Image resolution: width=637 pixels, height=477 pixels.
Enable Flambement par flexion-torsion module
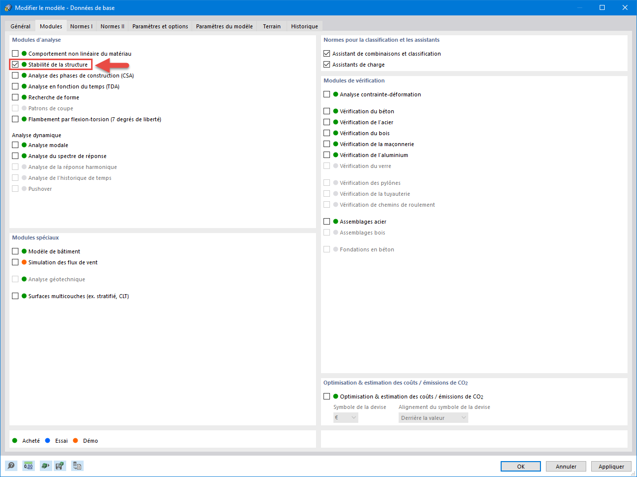coord(15,119)
